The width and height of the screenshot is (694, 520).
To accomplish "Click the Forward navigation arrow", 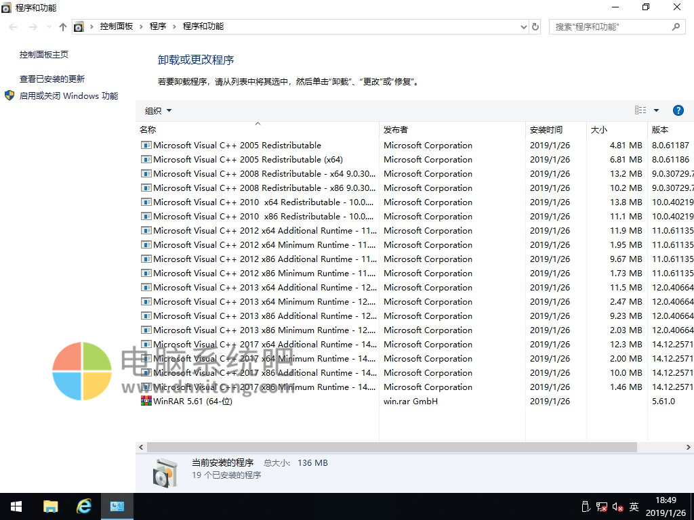I will (33, 27).
